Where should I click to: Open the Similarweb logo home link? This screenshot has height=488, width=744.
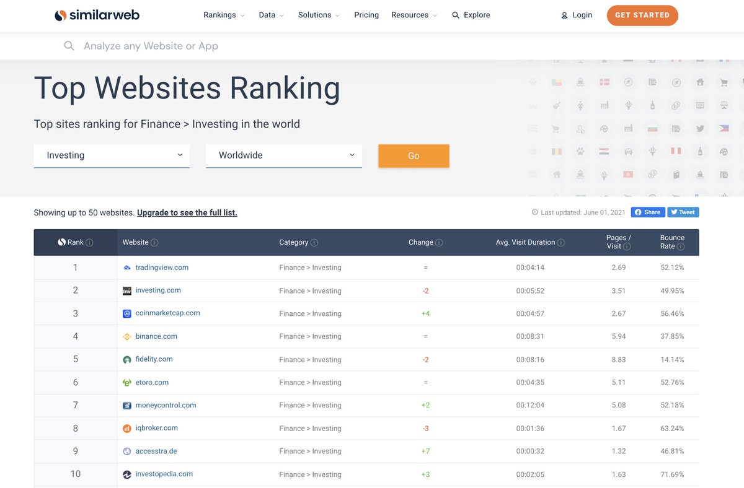coord(97,15)
